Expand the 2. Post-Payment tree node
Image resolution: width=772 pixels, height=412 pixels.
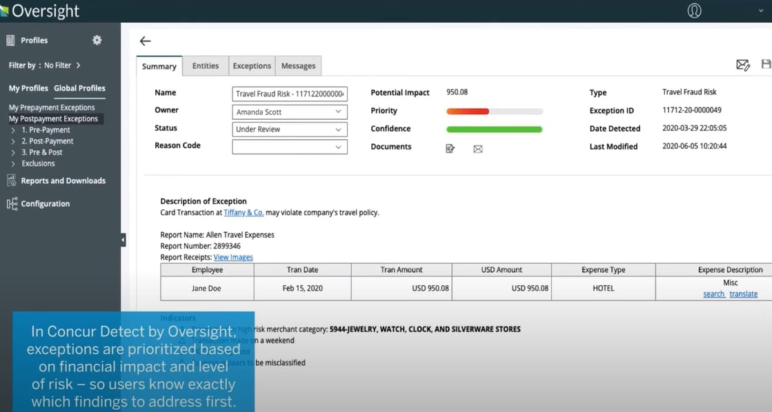click(x=13, y=142)
